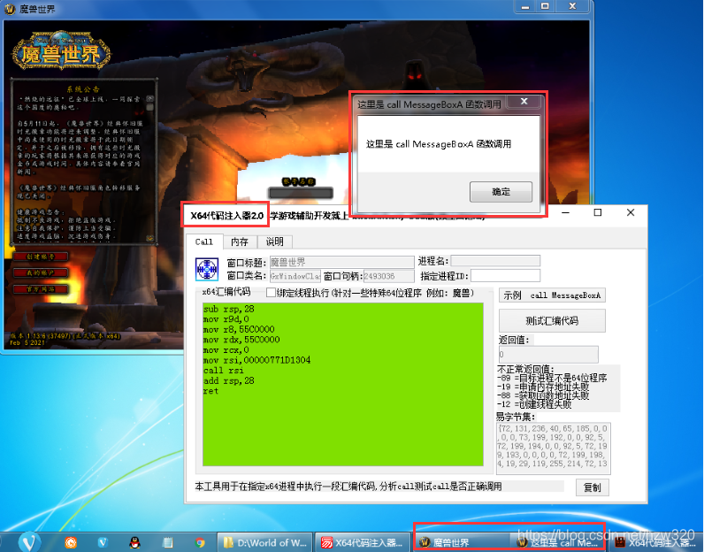This screenshot has width=704, height=552.
Task: Click the WoW account name input box
Action: click(x=301, y=193)
